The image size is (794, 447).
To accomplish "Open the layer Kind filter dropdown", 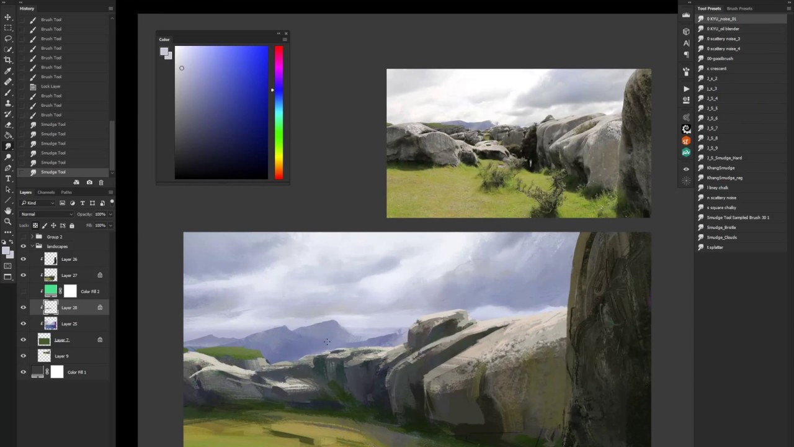I will coord(38,203).
